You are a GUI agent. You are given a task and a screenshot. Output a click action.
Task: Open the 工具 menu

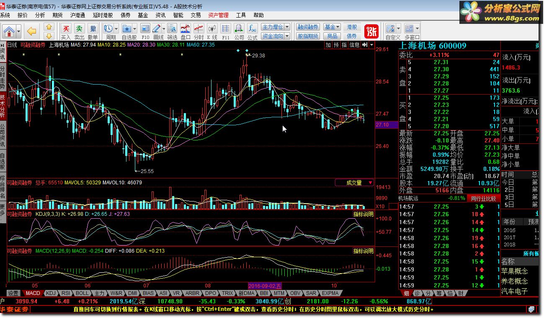point(241,15)
